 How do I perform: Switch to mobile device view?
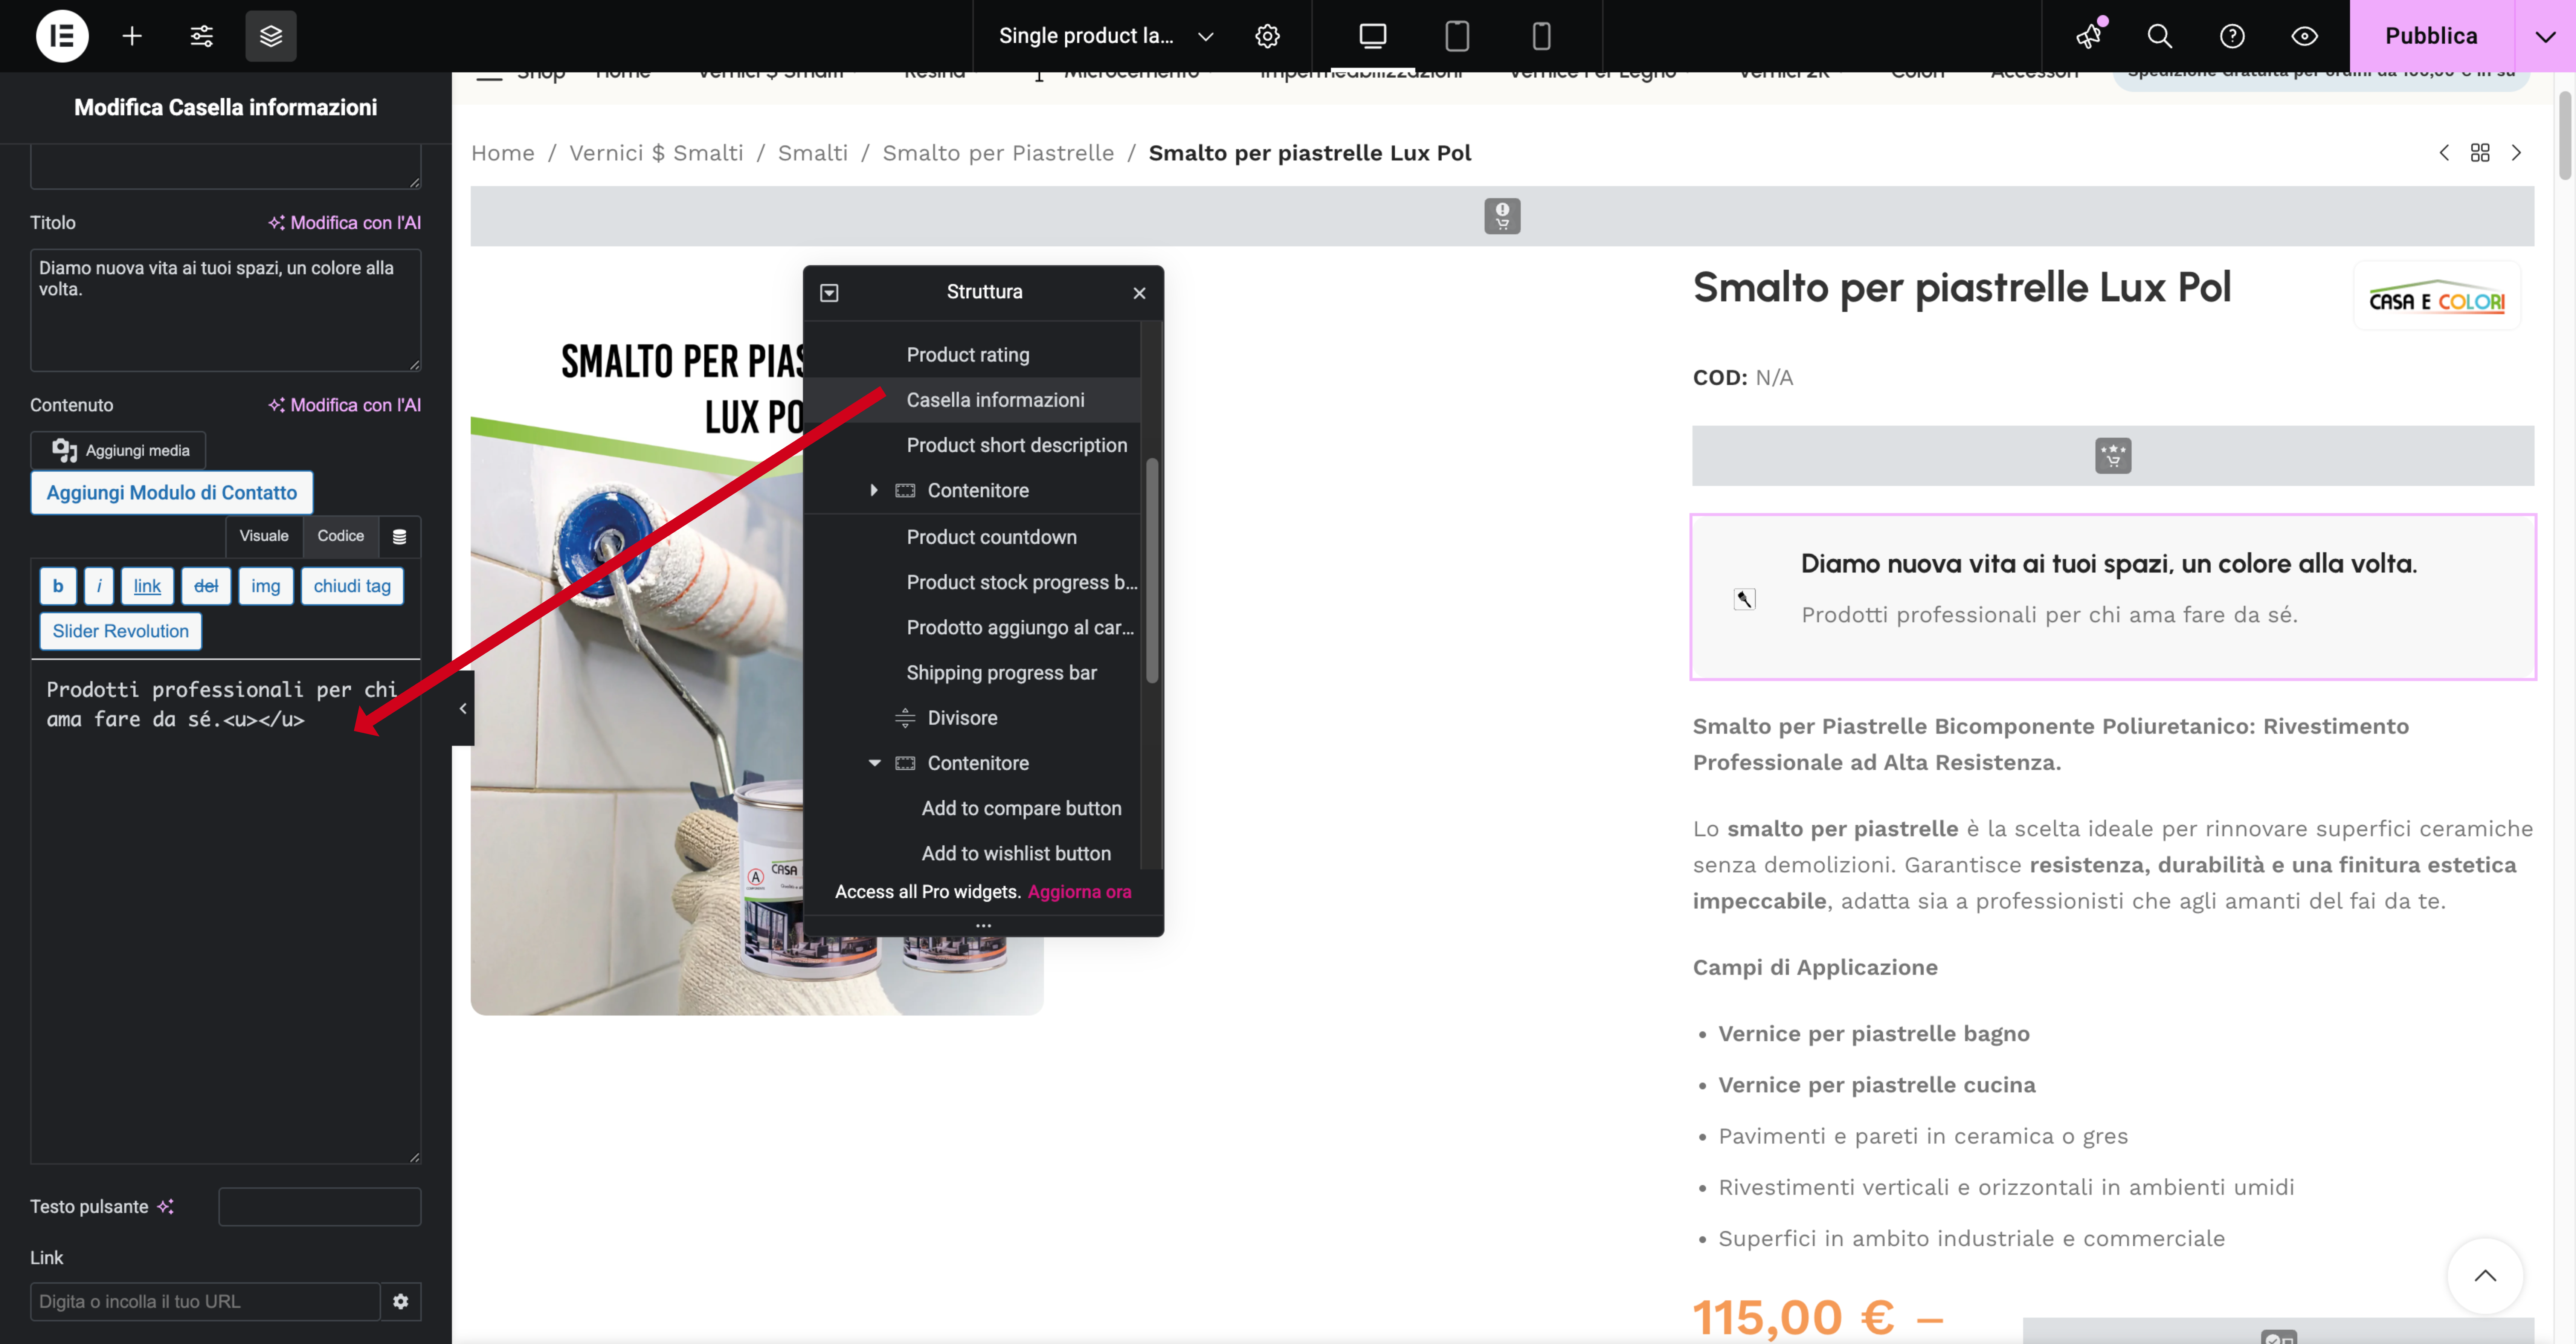(x=1541, y=36)
